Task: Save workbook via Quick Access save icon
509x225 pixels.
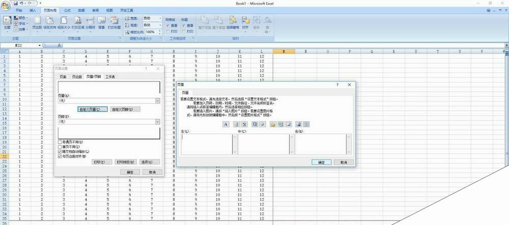Action: [x=16, y=3]
